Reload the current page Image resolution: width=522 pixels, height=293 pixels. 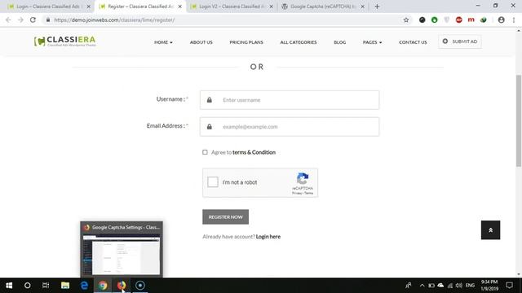(33, 20)
